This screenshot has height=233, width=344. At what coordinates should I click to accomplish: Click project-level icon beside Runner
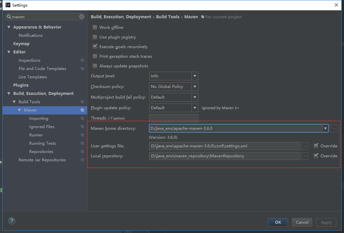coord(82,135)
